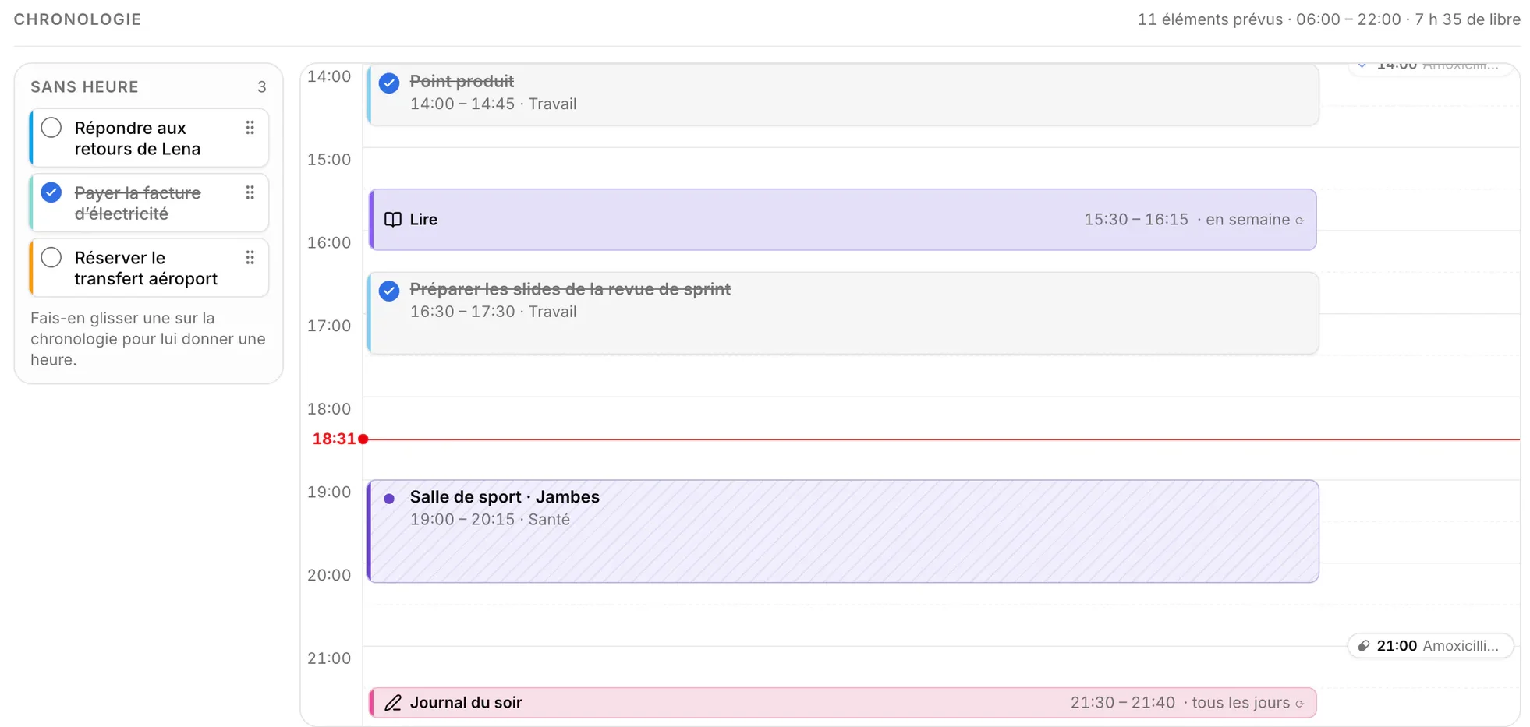Click the drag handle on 'Répondre aux retours de Lena'
Screen dimensions: 1530x727
[x=250, y=128]
